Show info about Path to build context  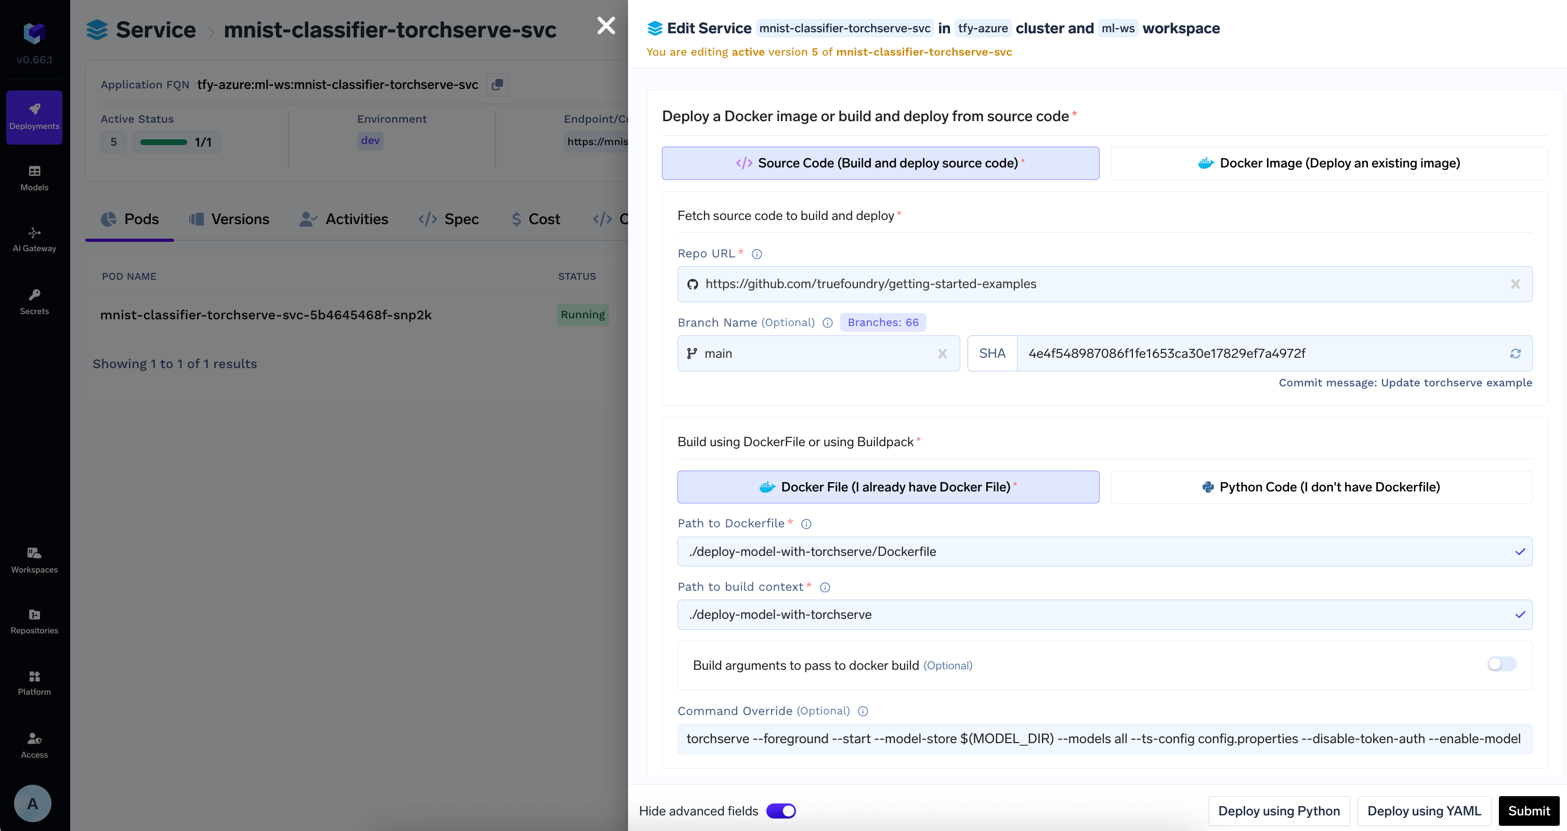825,588
